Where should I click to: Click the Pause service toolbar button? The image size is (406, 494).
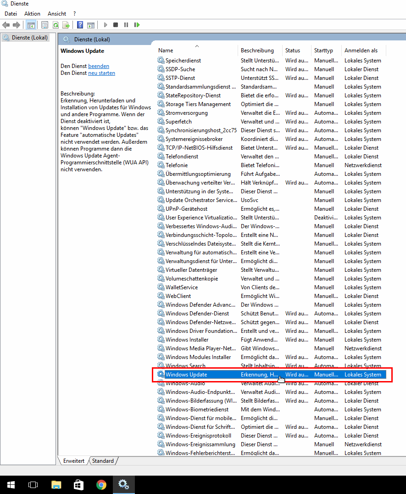point(126,25)
